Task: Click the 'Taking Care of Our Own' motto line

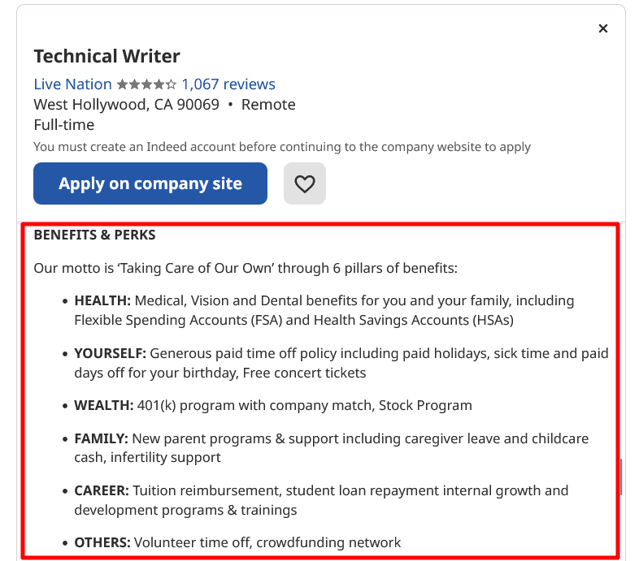Action: pyautogui.click(x=246, y=268)
